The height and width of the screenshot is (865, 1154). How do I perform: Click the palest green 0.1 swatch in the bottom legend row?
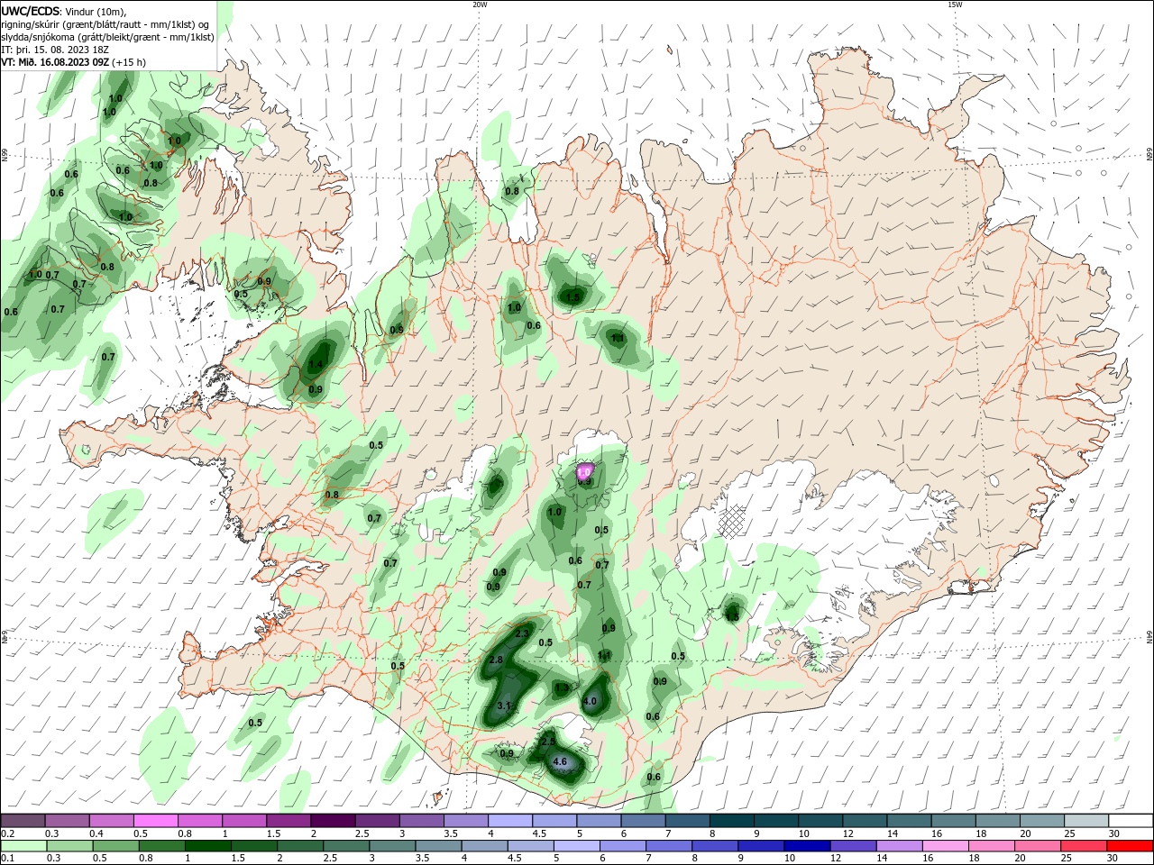tap(24, 846)
